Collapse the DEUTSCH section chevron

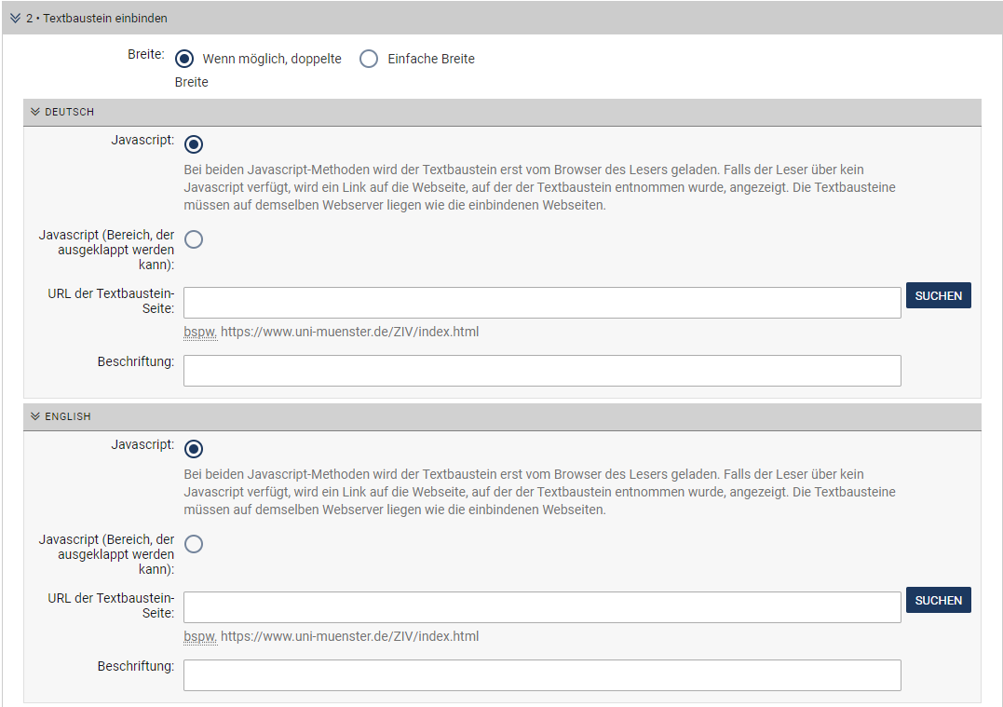coord(35,112)
